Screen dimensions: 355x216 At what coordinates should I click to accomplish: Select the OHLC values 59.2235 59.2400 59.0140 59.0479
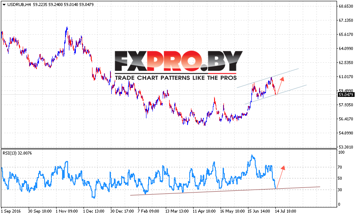(63, 5)
